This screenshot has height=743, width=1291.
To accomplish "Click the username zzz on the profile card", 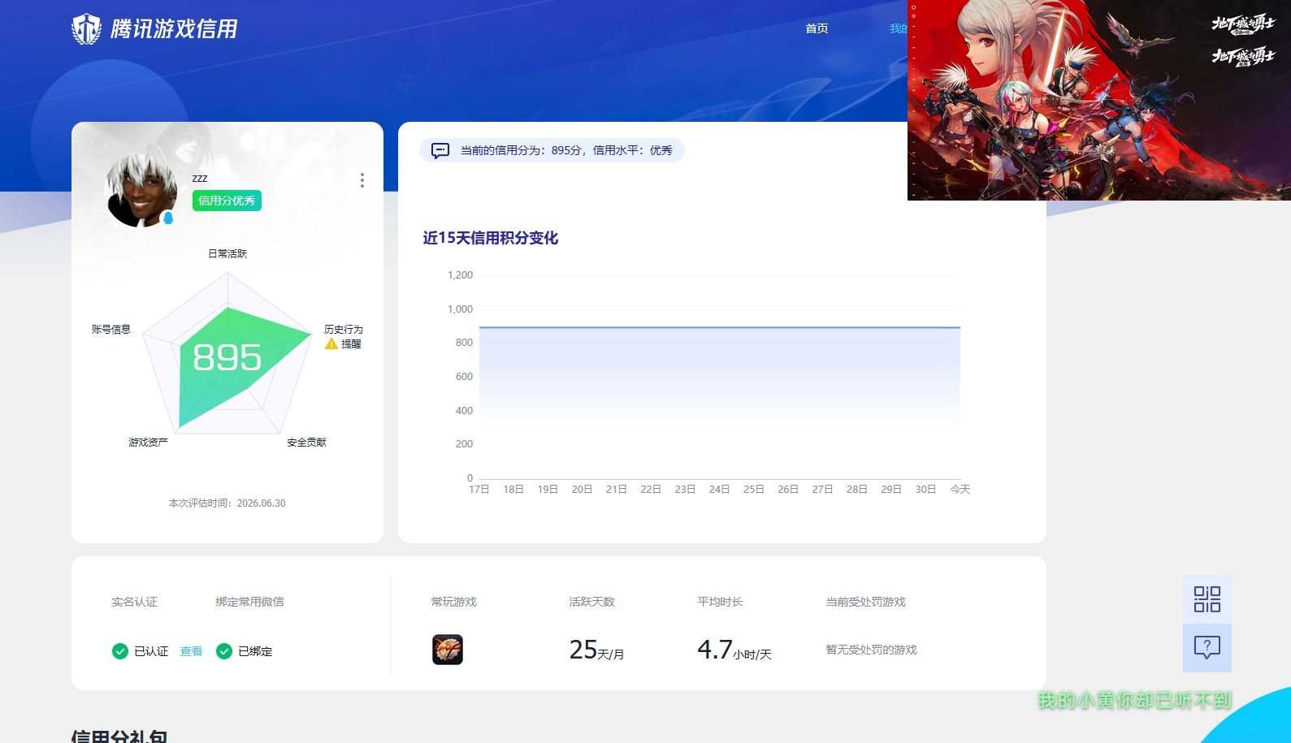I will click(200, 178).
